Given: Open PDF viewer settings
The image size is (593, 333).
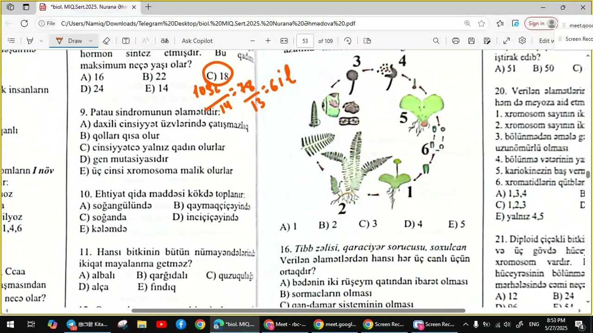Looking at the screenshot, I should [x=522, y=41].
